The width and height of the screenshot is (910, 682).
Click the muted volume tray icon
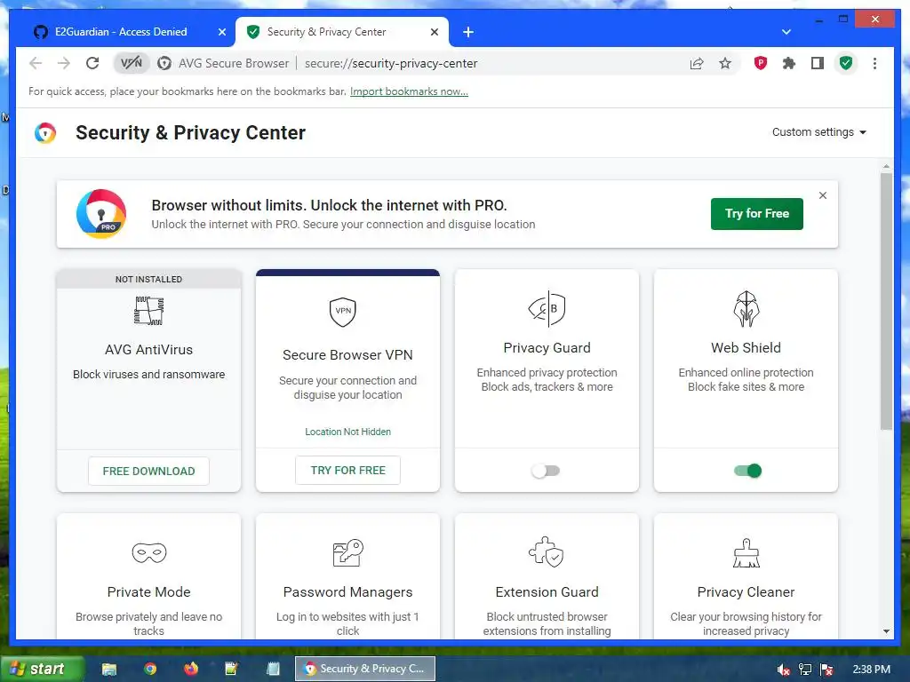coord(784,670)
